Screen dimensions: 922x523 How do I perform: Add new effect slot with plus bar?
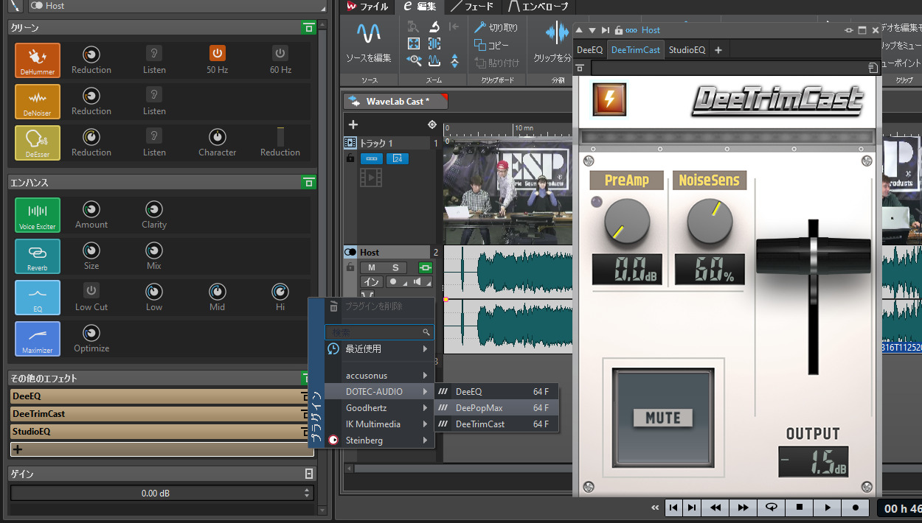click(162, 449)
